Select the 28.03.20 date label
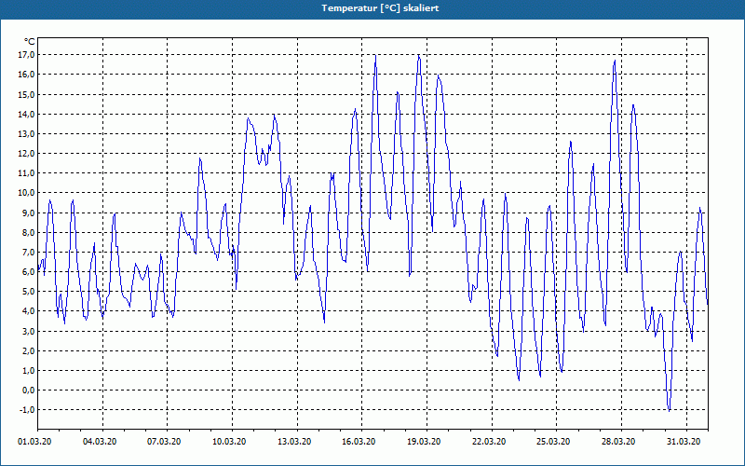 pyautogui.click(x=619, y=442)
